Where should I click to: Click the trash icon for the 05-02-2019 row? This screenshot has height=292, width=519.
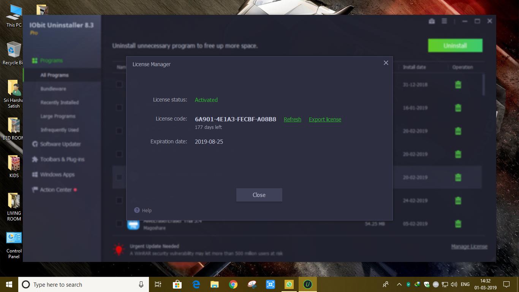[458, 224]
